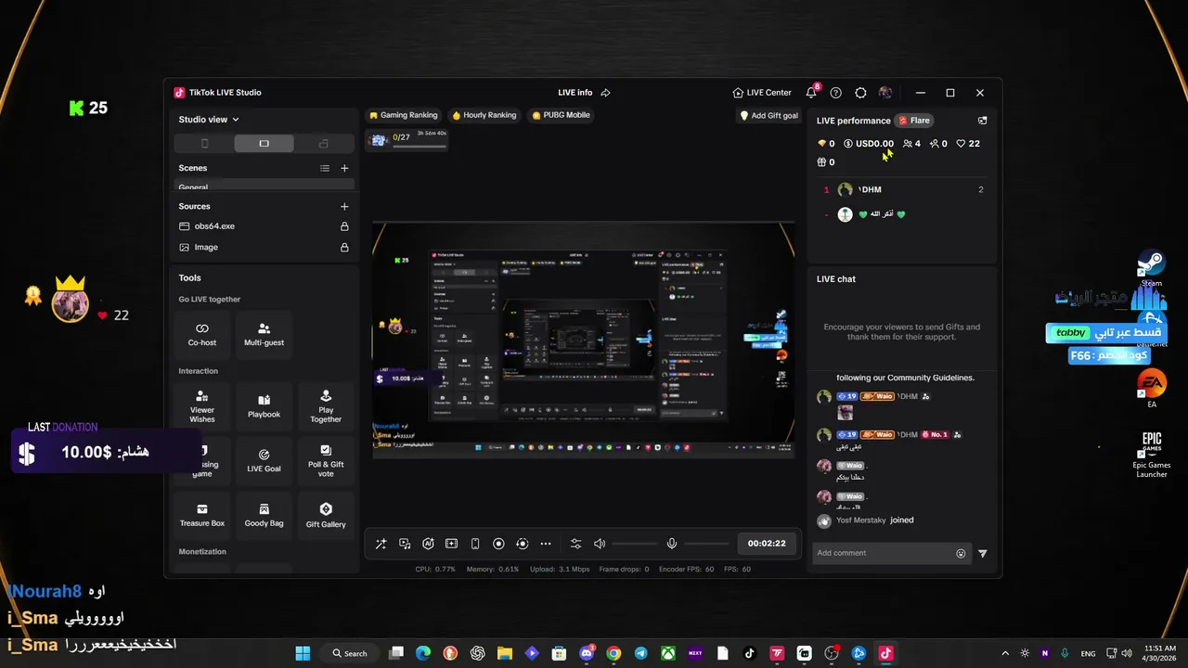The height and width of the screenshot is (668, 1188).
Task: Click the AI hexagon icon in bottom toolbar
Action: (428, 544)
